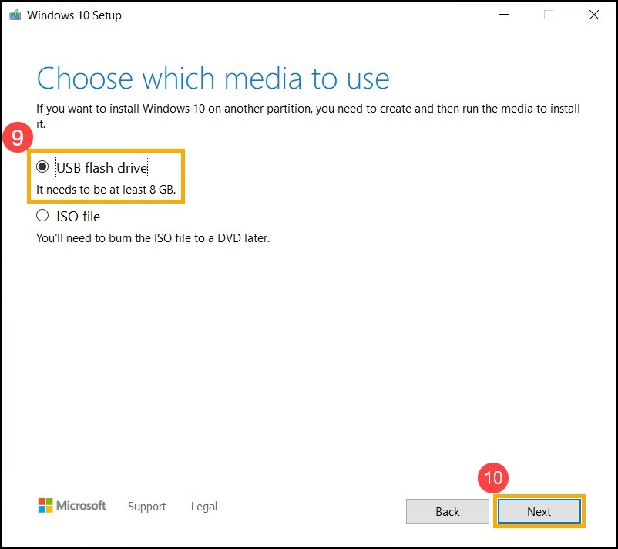
Task: Open the Legal link
Action: (203, 507)
